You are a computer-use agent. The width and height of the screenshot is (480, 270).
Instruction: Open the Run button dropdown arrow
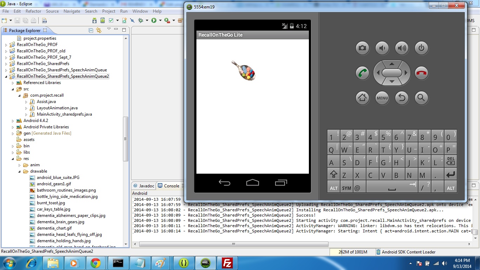click(x=160, y=21)
